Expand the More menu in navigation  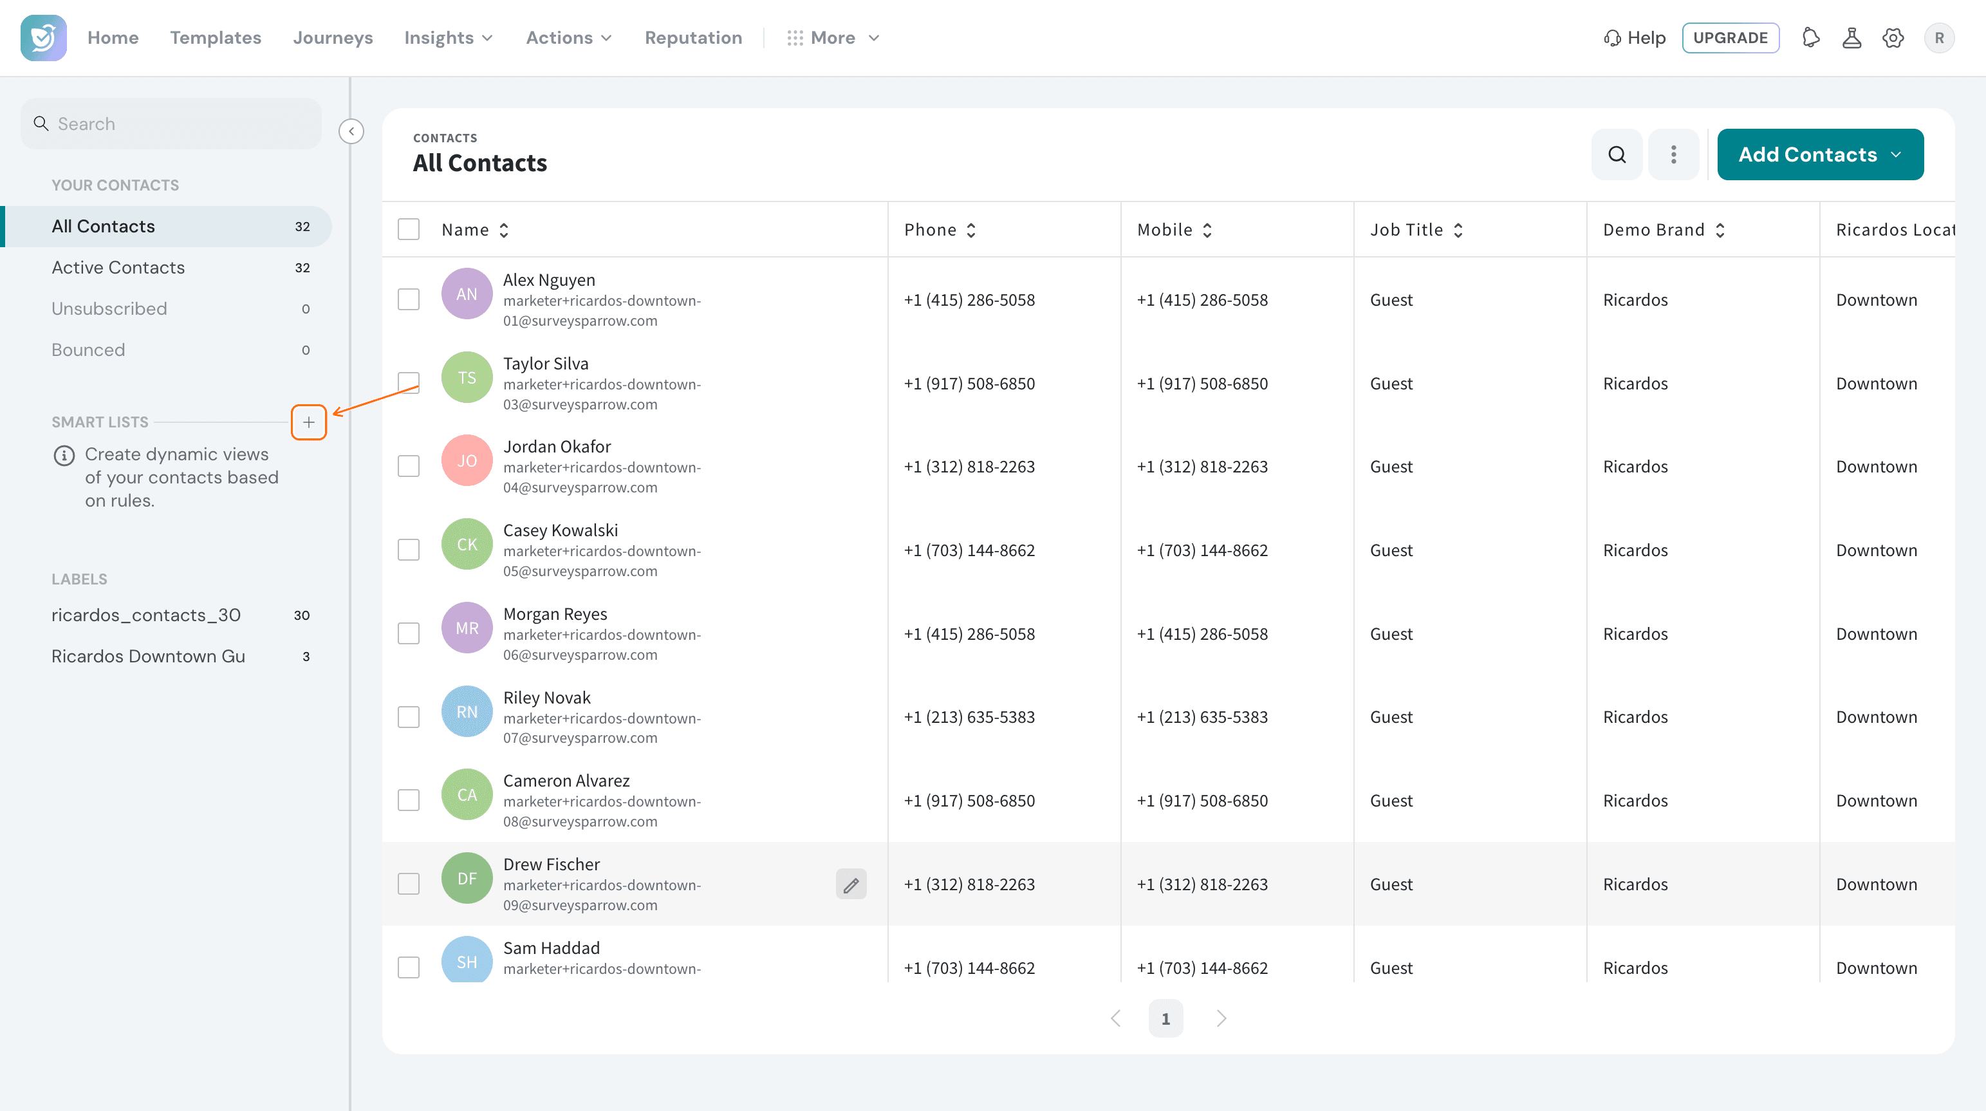coord(833,38)
